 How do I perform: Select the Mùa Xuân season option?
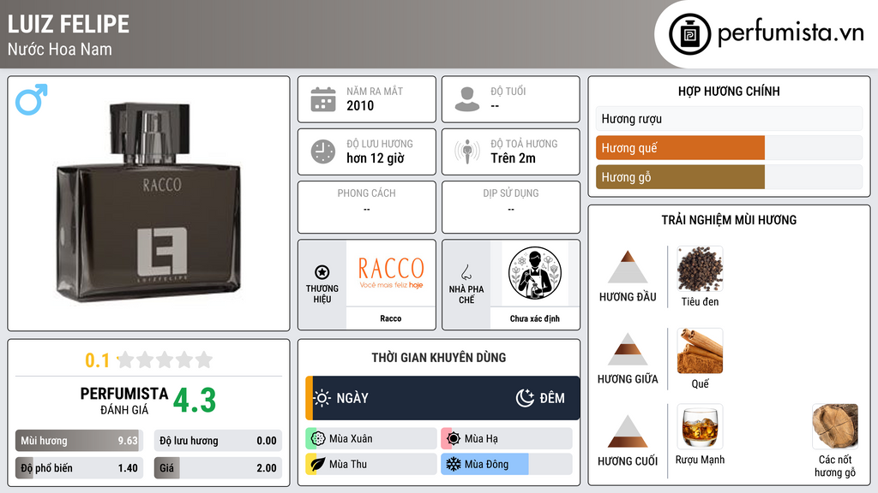[x=371, y=439]
